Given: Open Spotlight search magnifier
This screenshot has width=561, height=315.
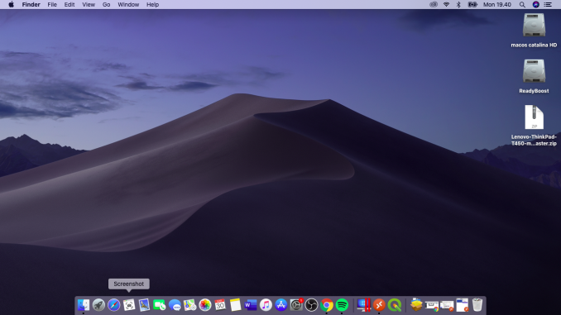Looking at the screenshot, I should [522, 5].
